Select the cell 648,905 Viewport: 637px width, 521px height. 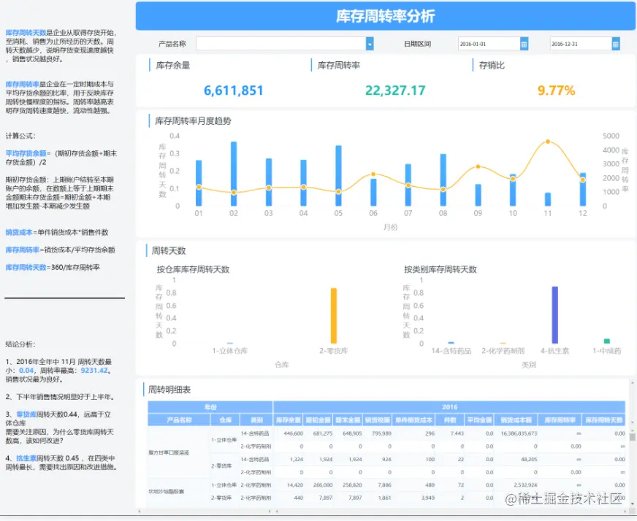point(352,433)
